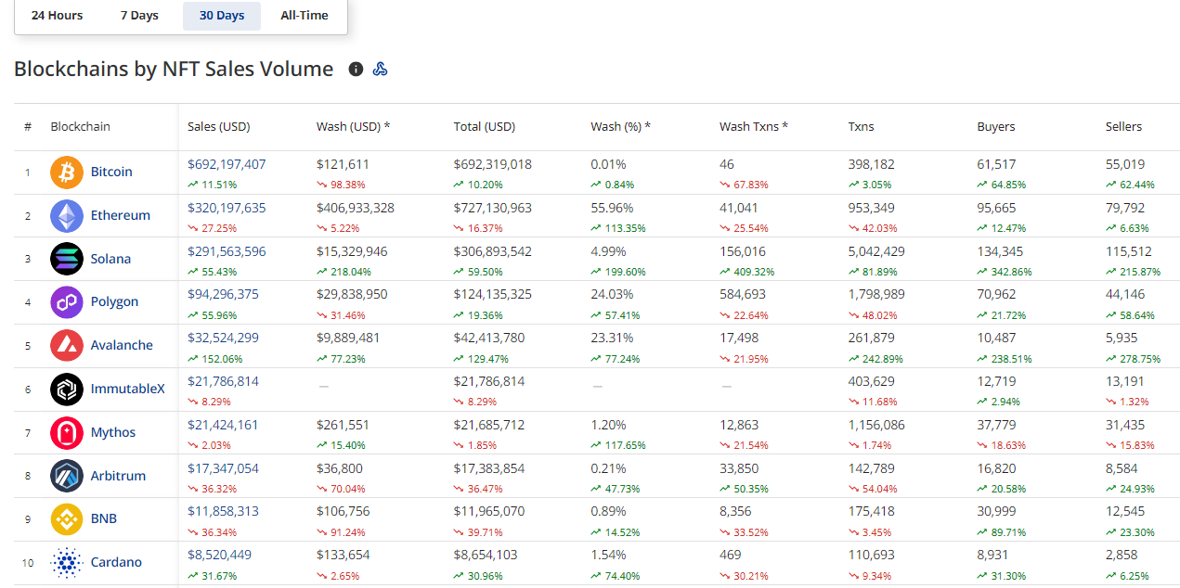Click Polygon sales value $94,296,375
The height and width of the screenshot is (588, 1180).
223,294
